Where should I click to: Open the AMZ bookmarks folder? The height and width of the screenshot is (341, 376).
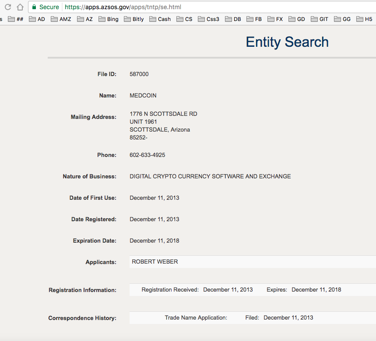coord(61,19)
